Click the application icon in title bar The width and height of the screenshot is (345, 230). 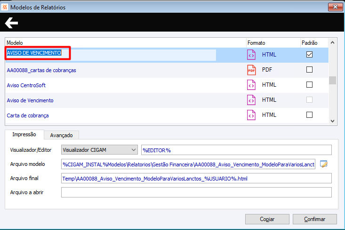[x=5, y=7]
